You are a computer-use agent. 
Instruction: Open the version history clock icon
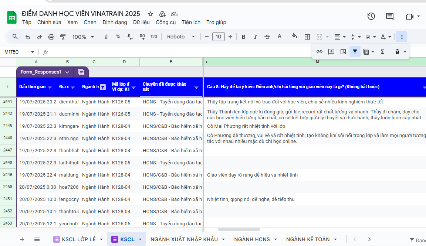[x=371, y=16]
